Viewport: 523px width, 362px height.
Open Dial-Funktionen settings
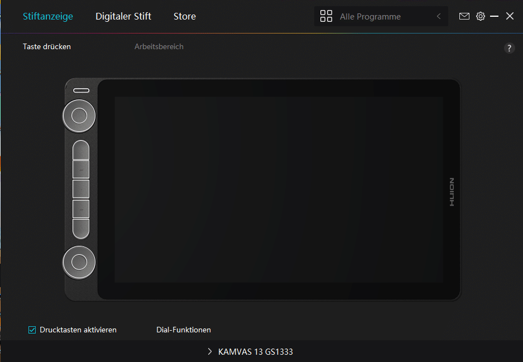(184, 330)
